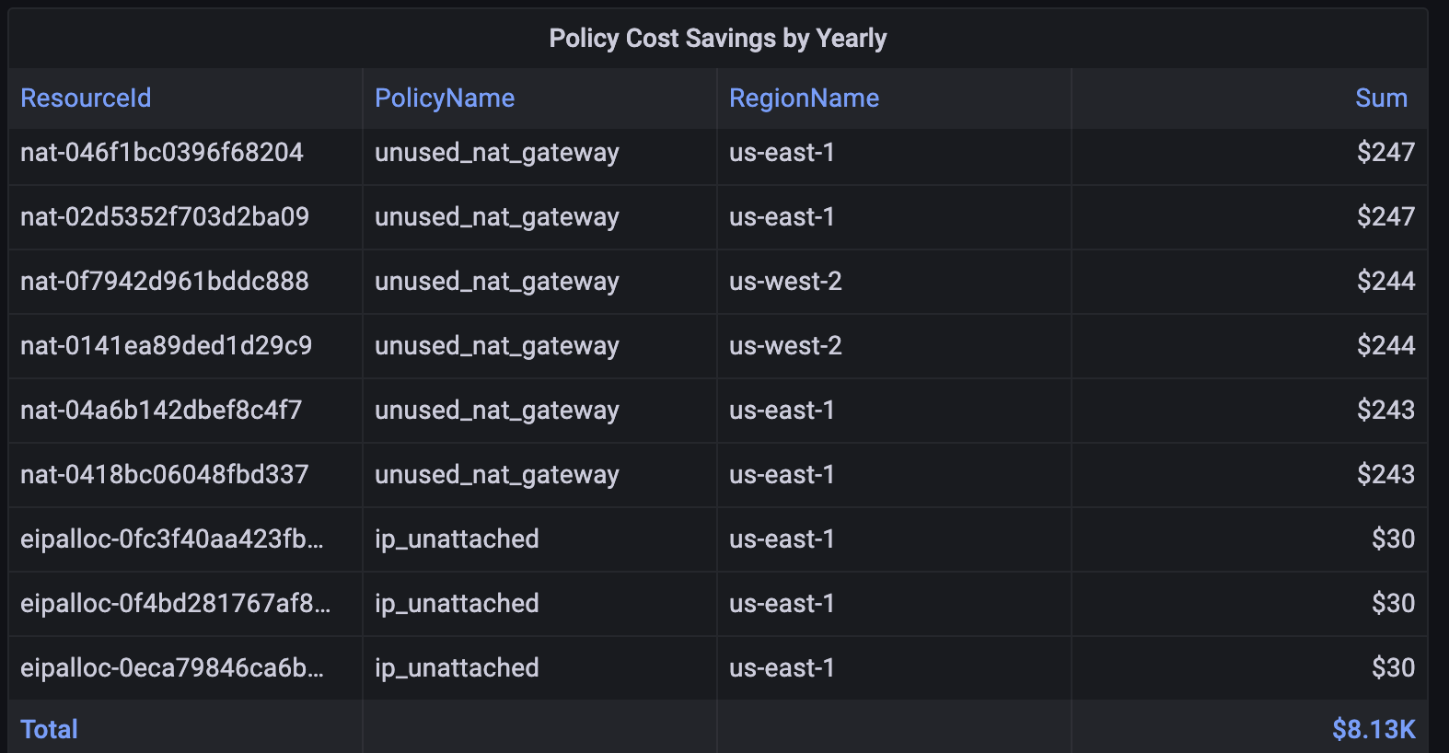Image resolution: width=1449 pixels, height=753 pixels.
Task: Open the Policy Cost Savings by Yearly panel title
Action: pyautogui.click(x=717, y=39)
